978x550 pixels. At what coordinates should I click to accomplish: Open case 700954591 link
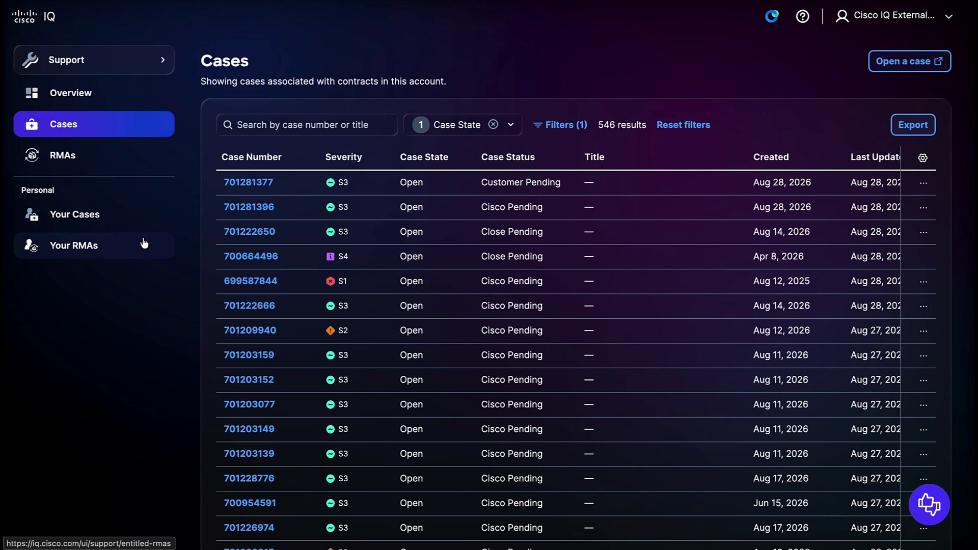pos(250,503)
